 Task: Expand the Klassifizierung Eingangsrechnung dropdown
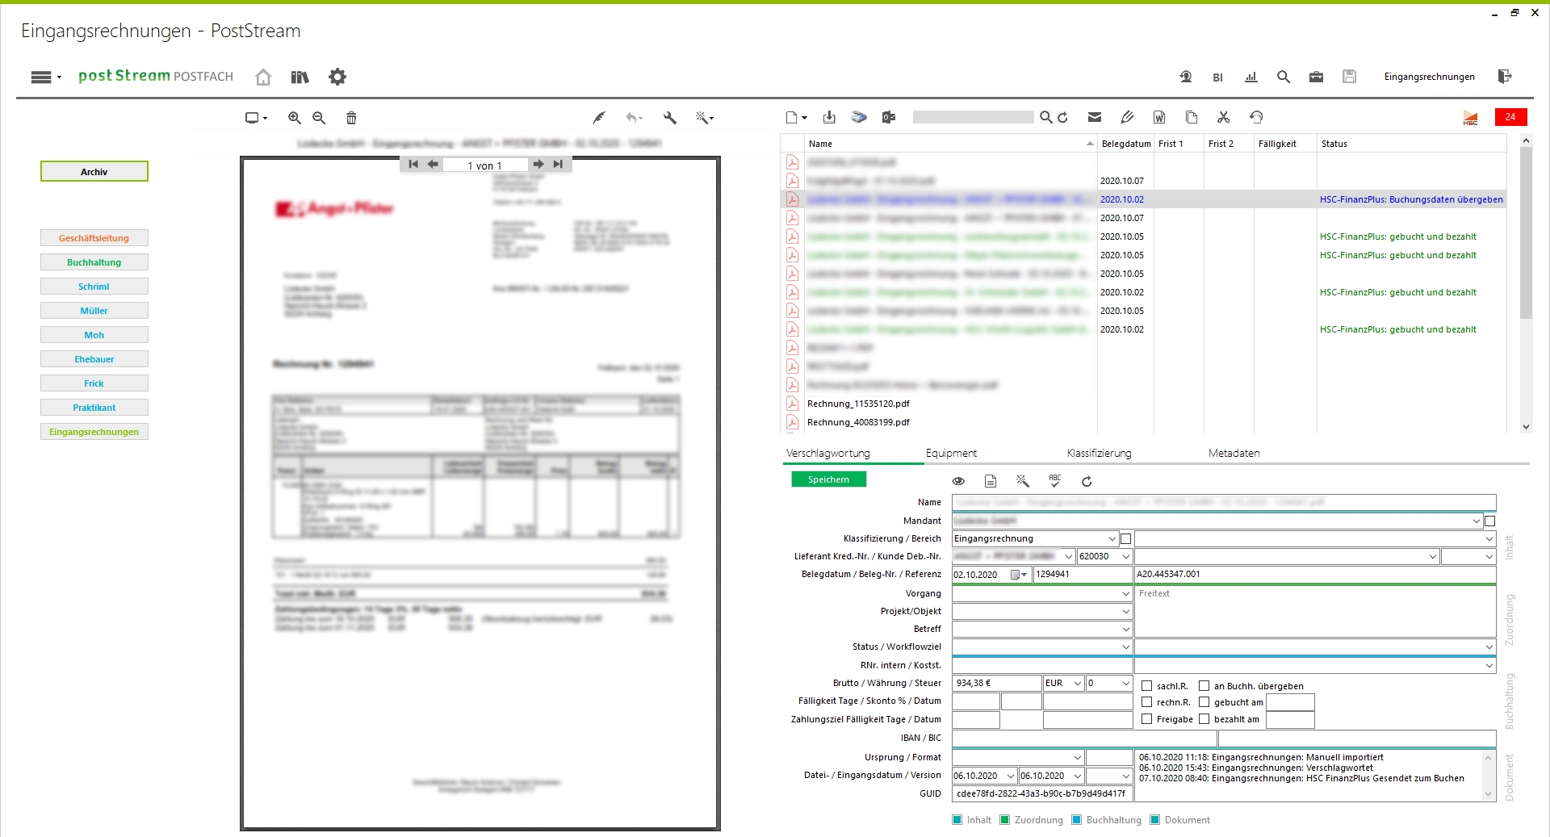1112,538
